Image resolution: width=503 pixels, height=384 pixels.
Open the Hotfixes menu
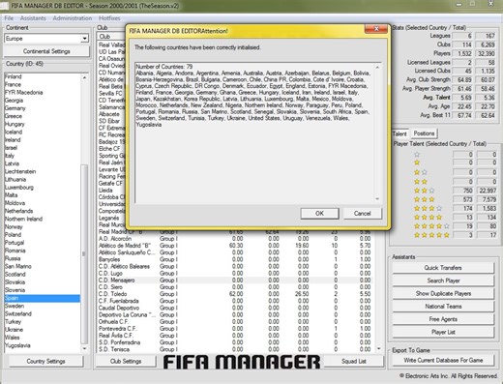(x=109, y=18)
